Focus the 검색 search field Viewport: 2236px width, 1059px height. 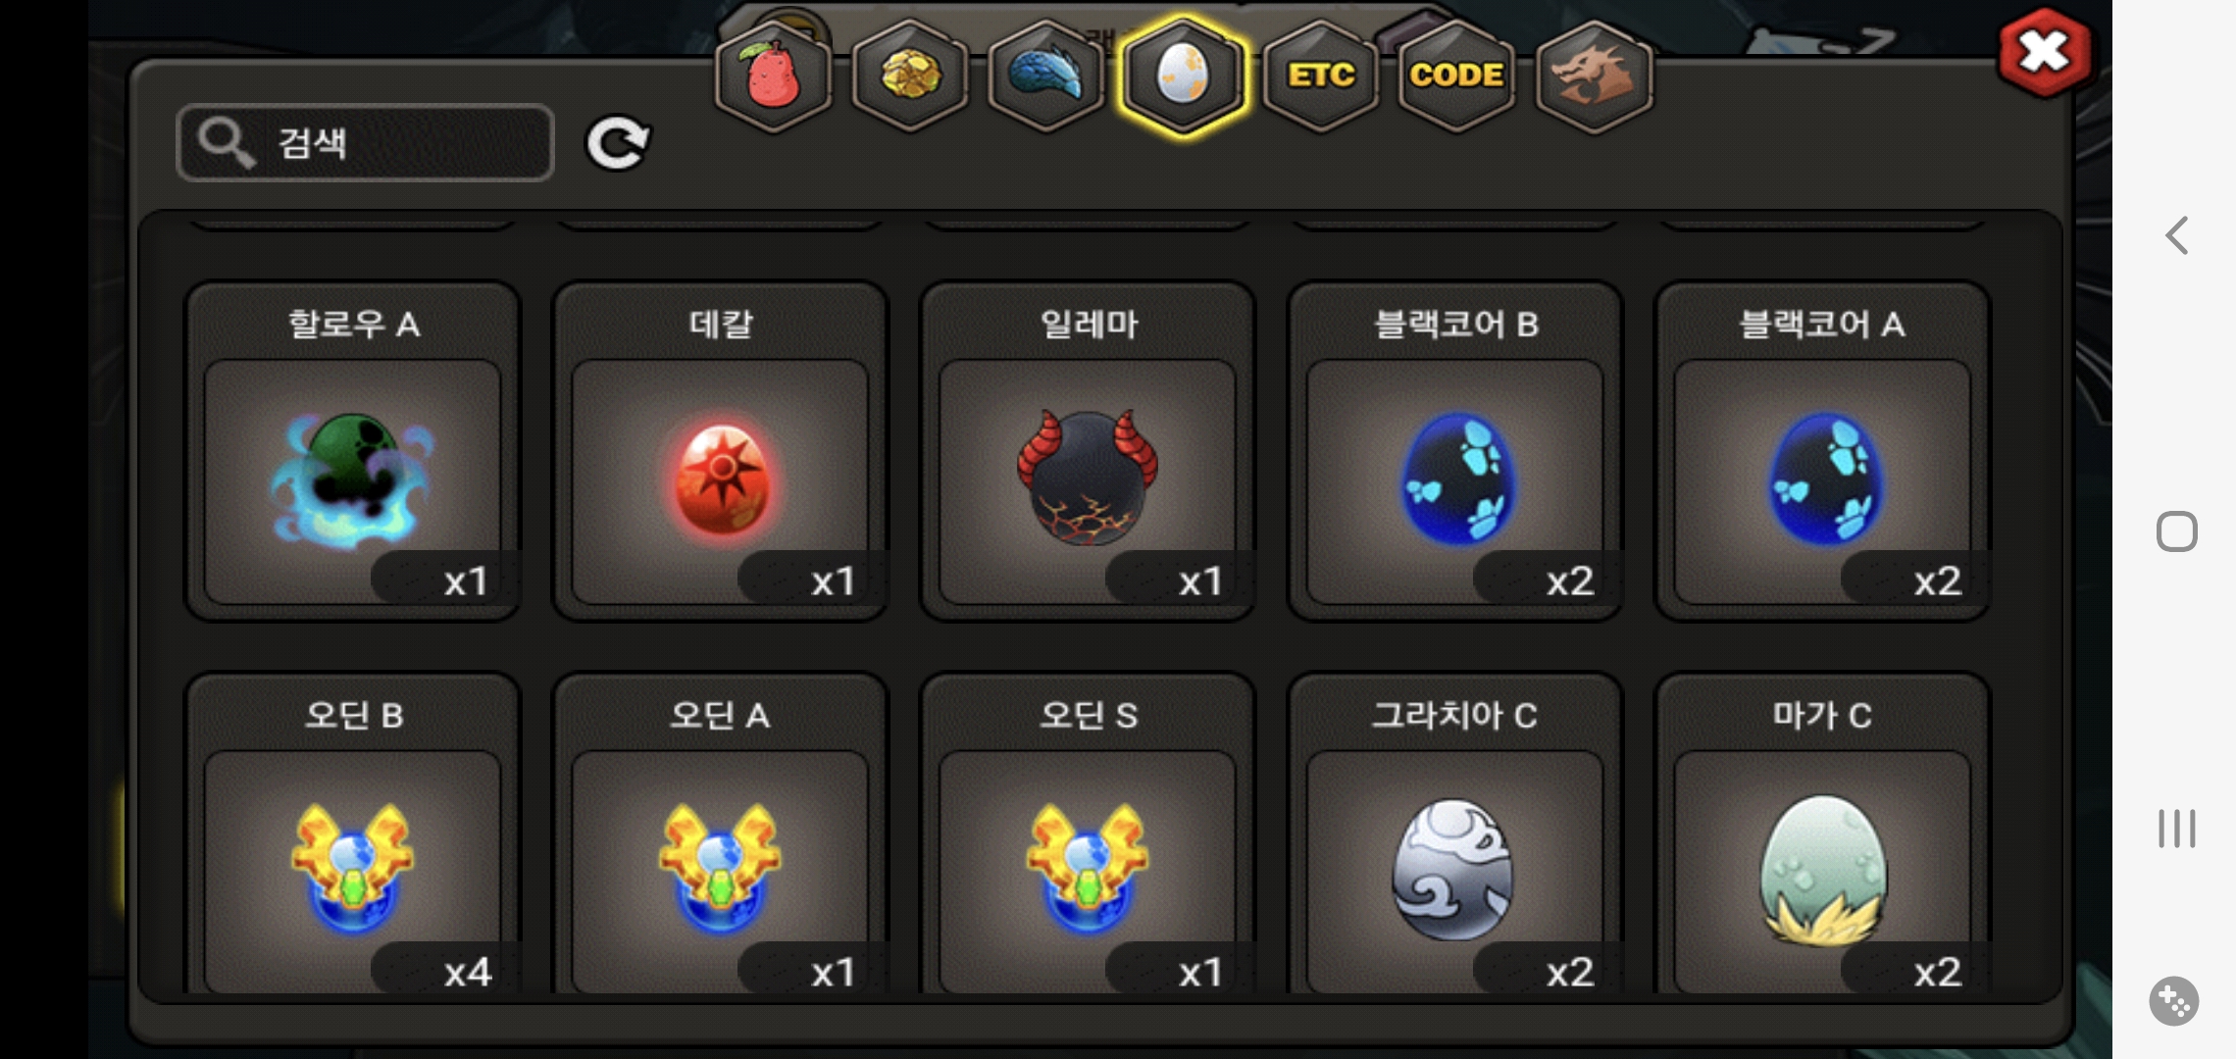tap(365, 143)
